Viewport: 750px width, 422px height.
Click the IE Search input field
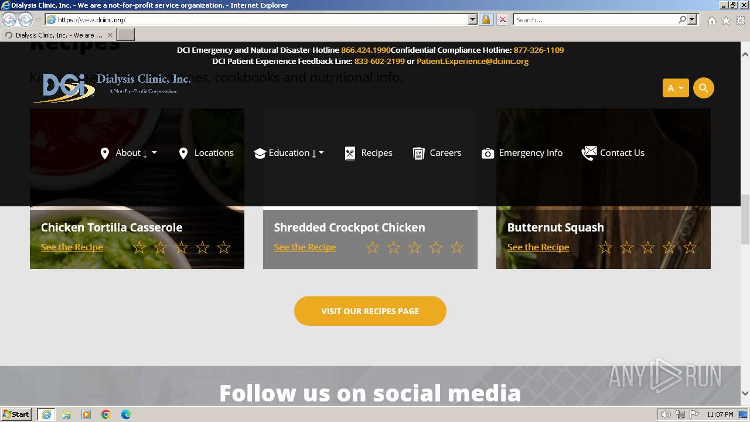tap(596, 19)
